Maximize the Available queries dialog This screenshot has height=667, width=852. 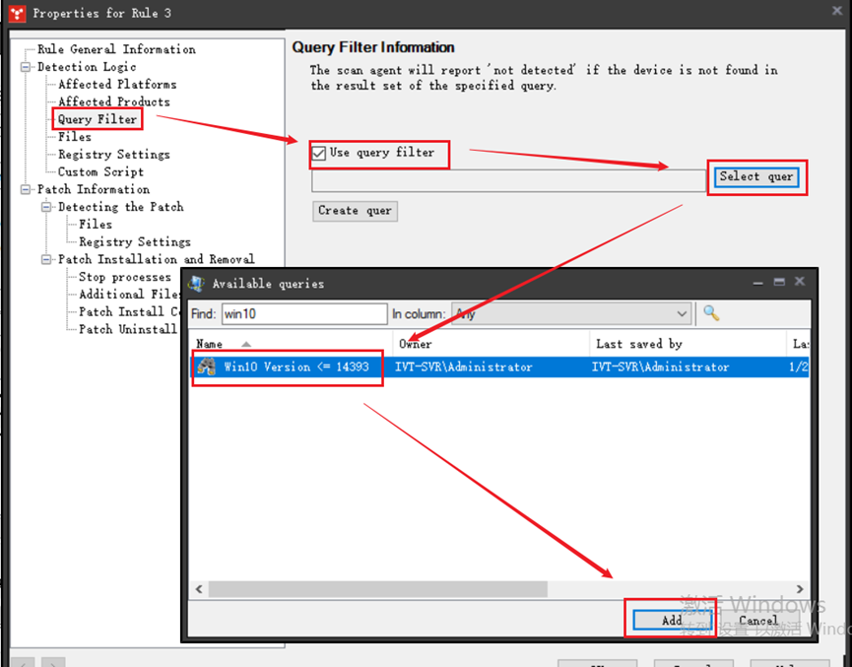(778, 283)
